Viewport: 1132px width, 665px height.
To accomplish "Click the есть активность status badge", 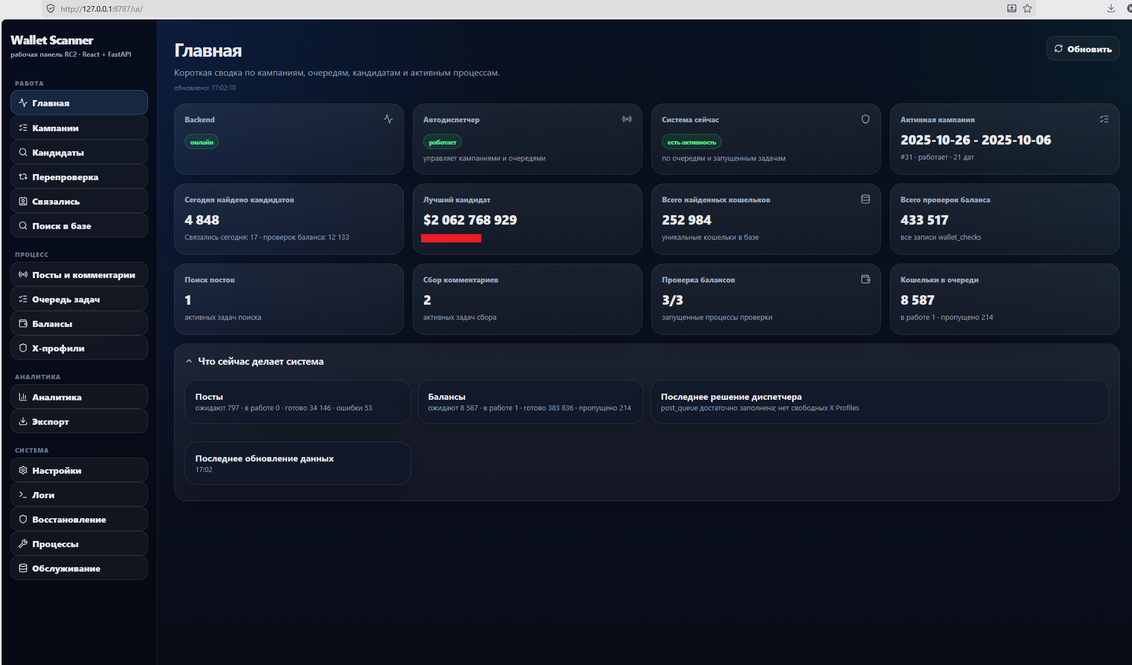I will (x=691, y=142).
